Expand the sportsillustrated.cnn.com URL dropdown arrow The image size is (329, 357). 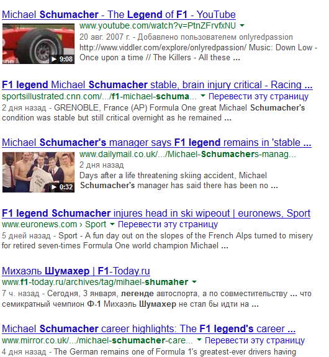(202, 96)
